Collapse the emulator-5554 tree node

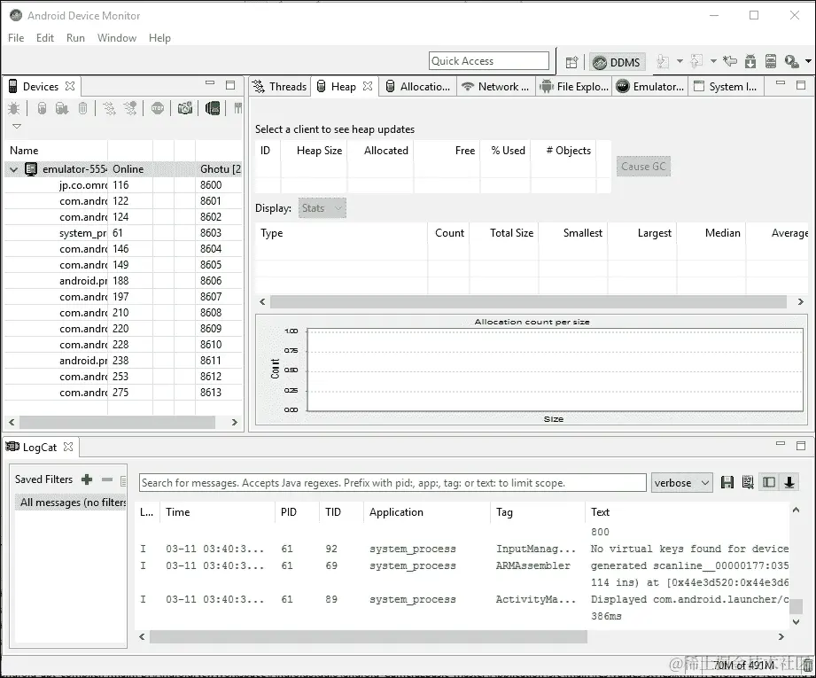click(14, 169)
